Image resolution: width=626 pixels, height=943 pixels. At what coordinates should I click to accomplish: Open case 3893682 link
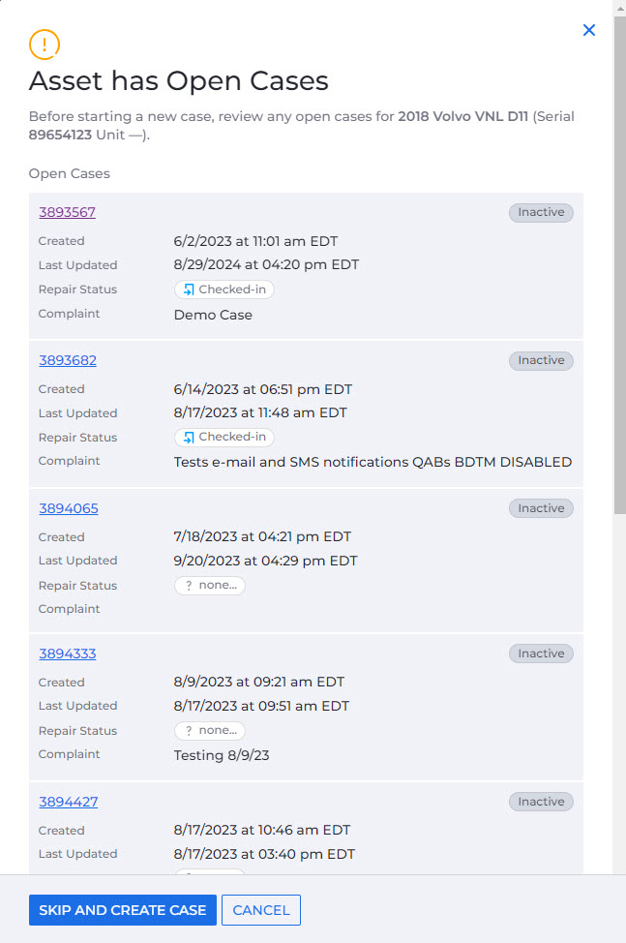68,360
